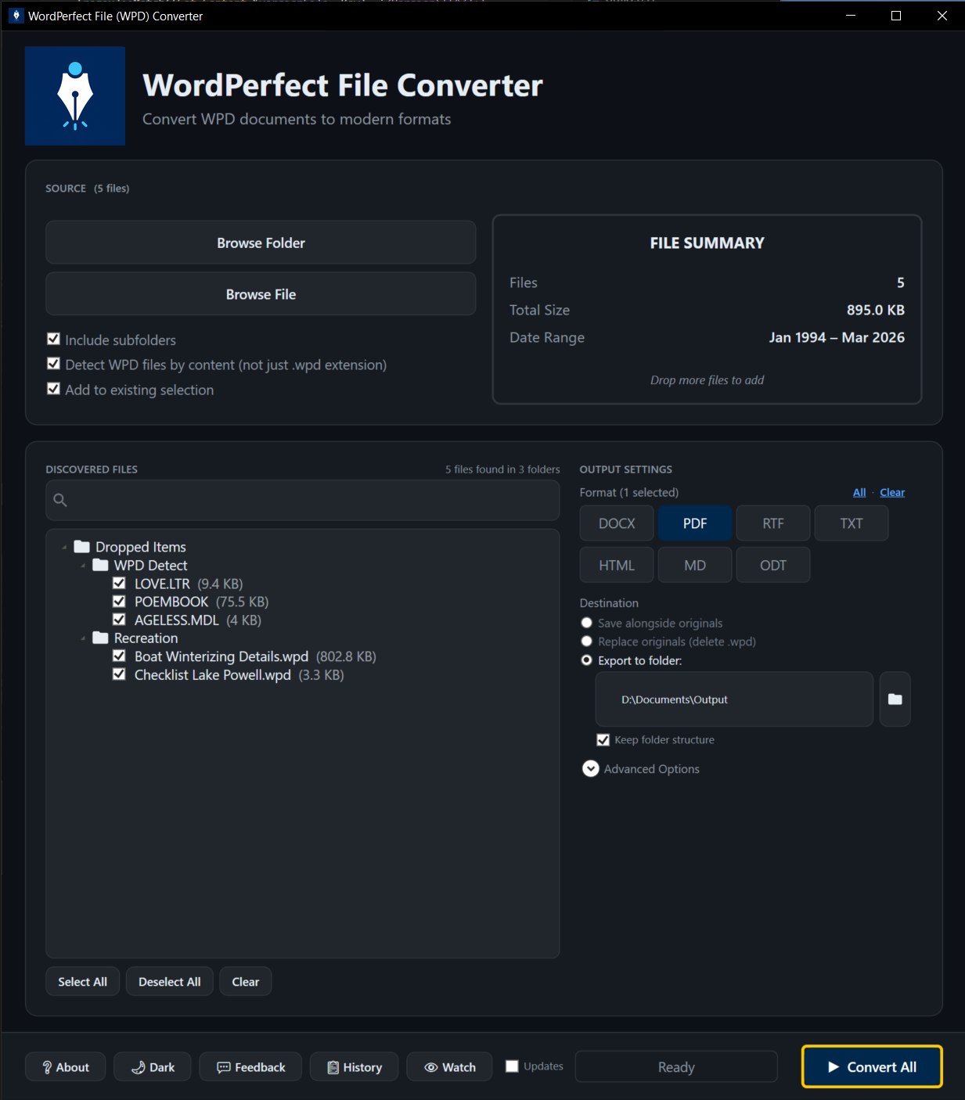This screenshot has height=1100, width=965.
Task: Click the WPD Detect folder icon
Action: (100, 565)
